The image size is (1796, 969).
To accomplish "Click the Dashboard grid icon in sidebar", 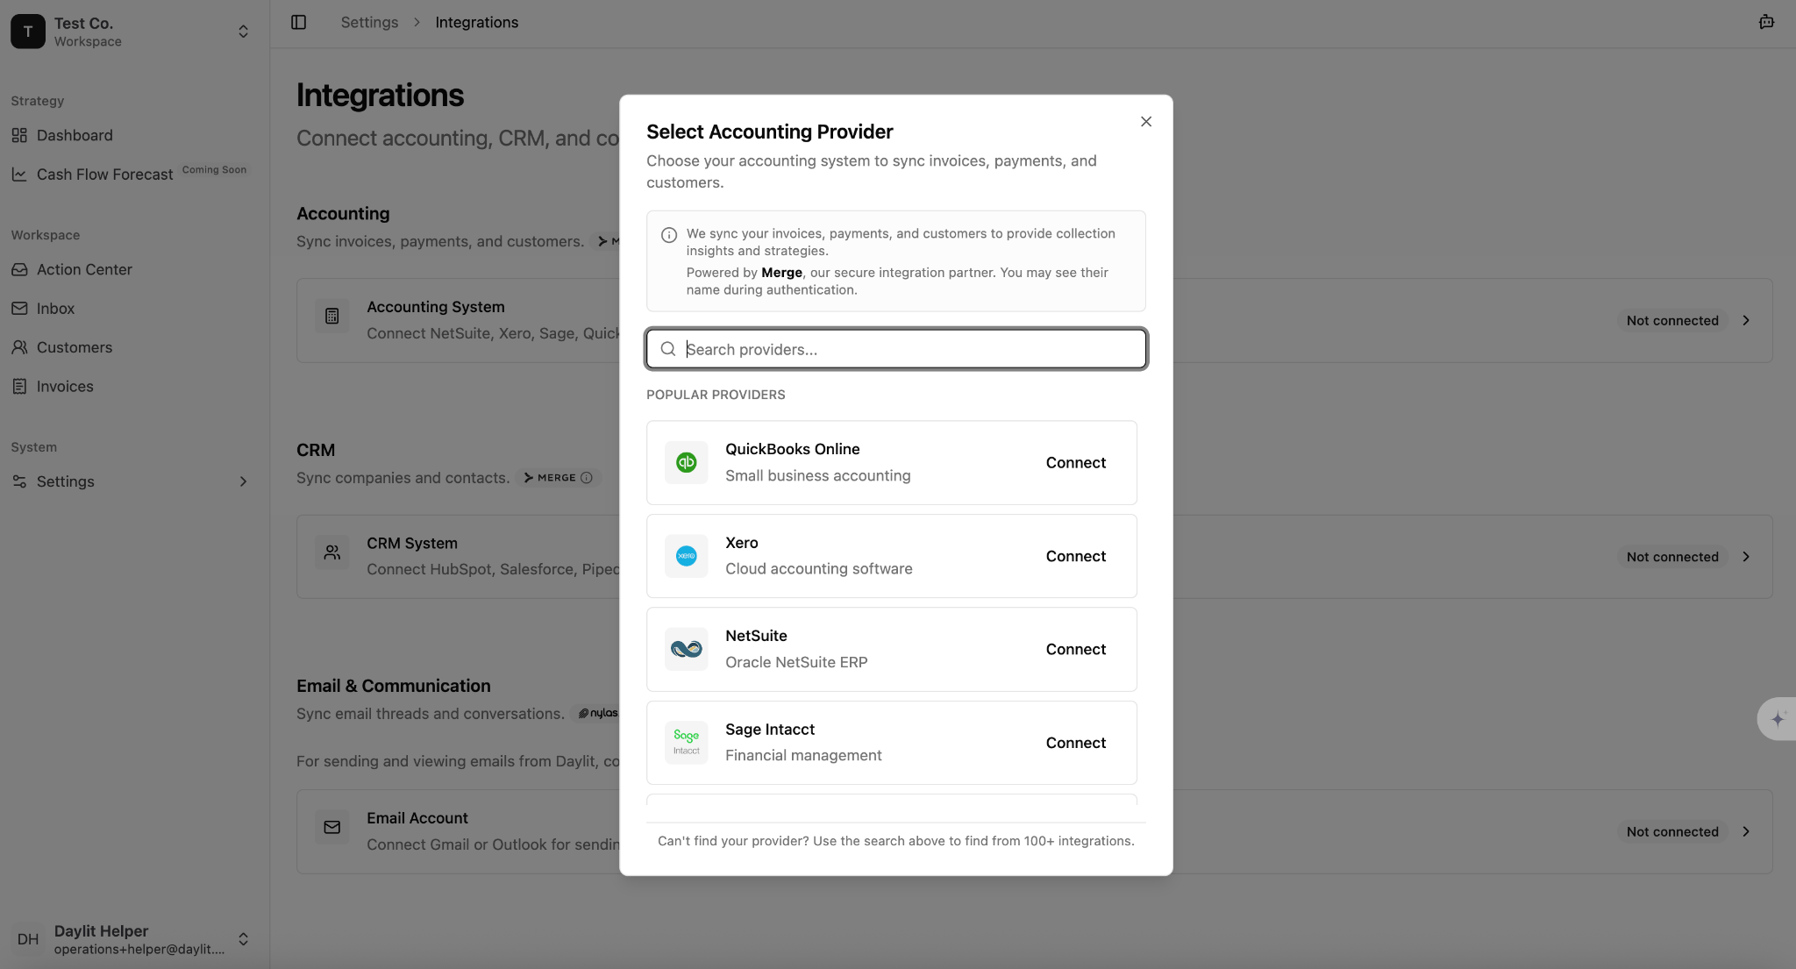I will tap(19, 135).
